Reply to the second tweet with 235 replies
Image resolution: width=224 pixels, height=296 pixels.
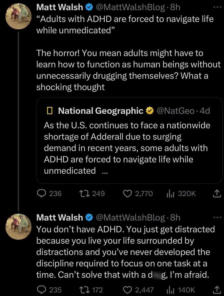(x=41, y=290)
